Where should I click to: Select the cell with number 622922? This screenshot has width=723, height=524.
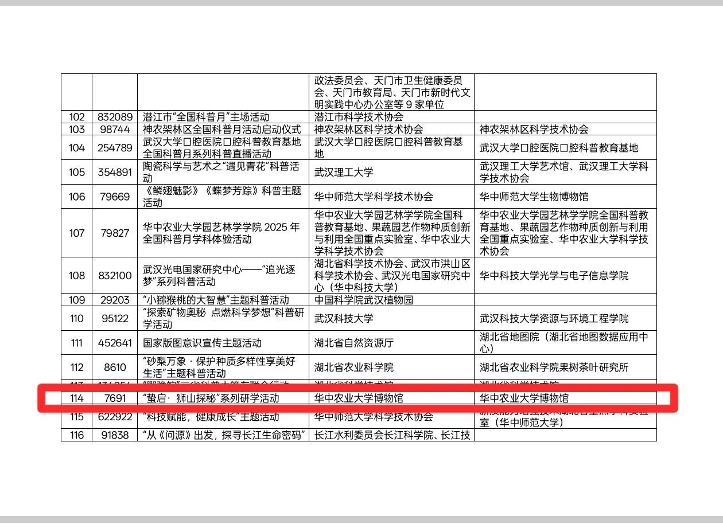pos(114,417)
